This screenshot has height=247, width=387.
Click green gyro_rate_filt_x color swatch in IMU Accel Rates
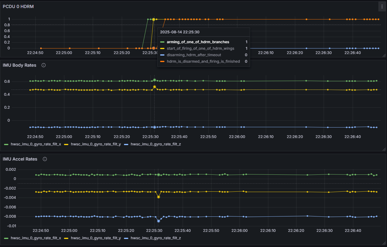tap(6, 238)
